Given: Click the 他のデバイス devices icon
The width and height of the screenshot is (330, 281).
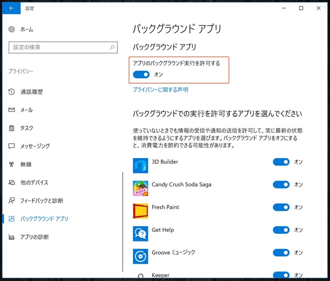Looking at the screenshot, I should [x=12, y=182].
